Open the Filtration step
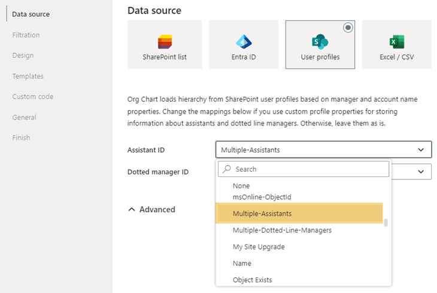The width and height of the screenshot is (437, 293). pyautogui.click(x=26, y=35)
